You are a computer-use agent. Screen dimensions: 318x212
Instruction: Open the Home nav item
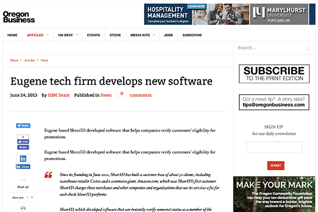[x=12, y=35]
